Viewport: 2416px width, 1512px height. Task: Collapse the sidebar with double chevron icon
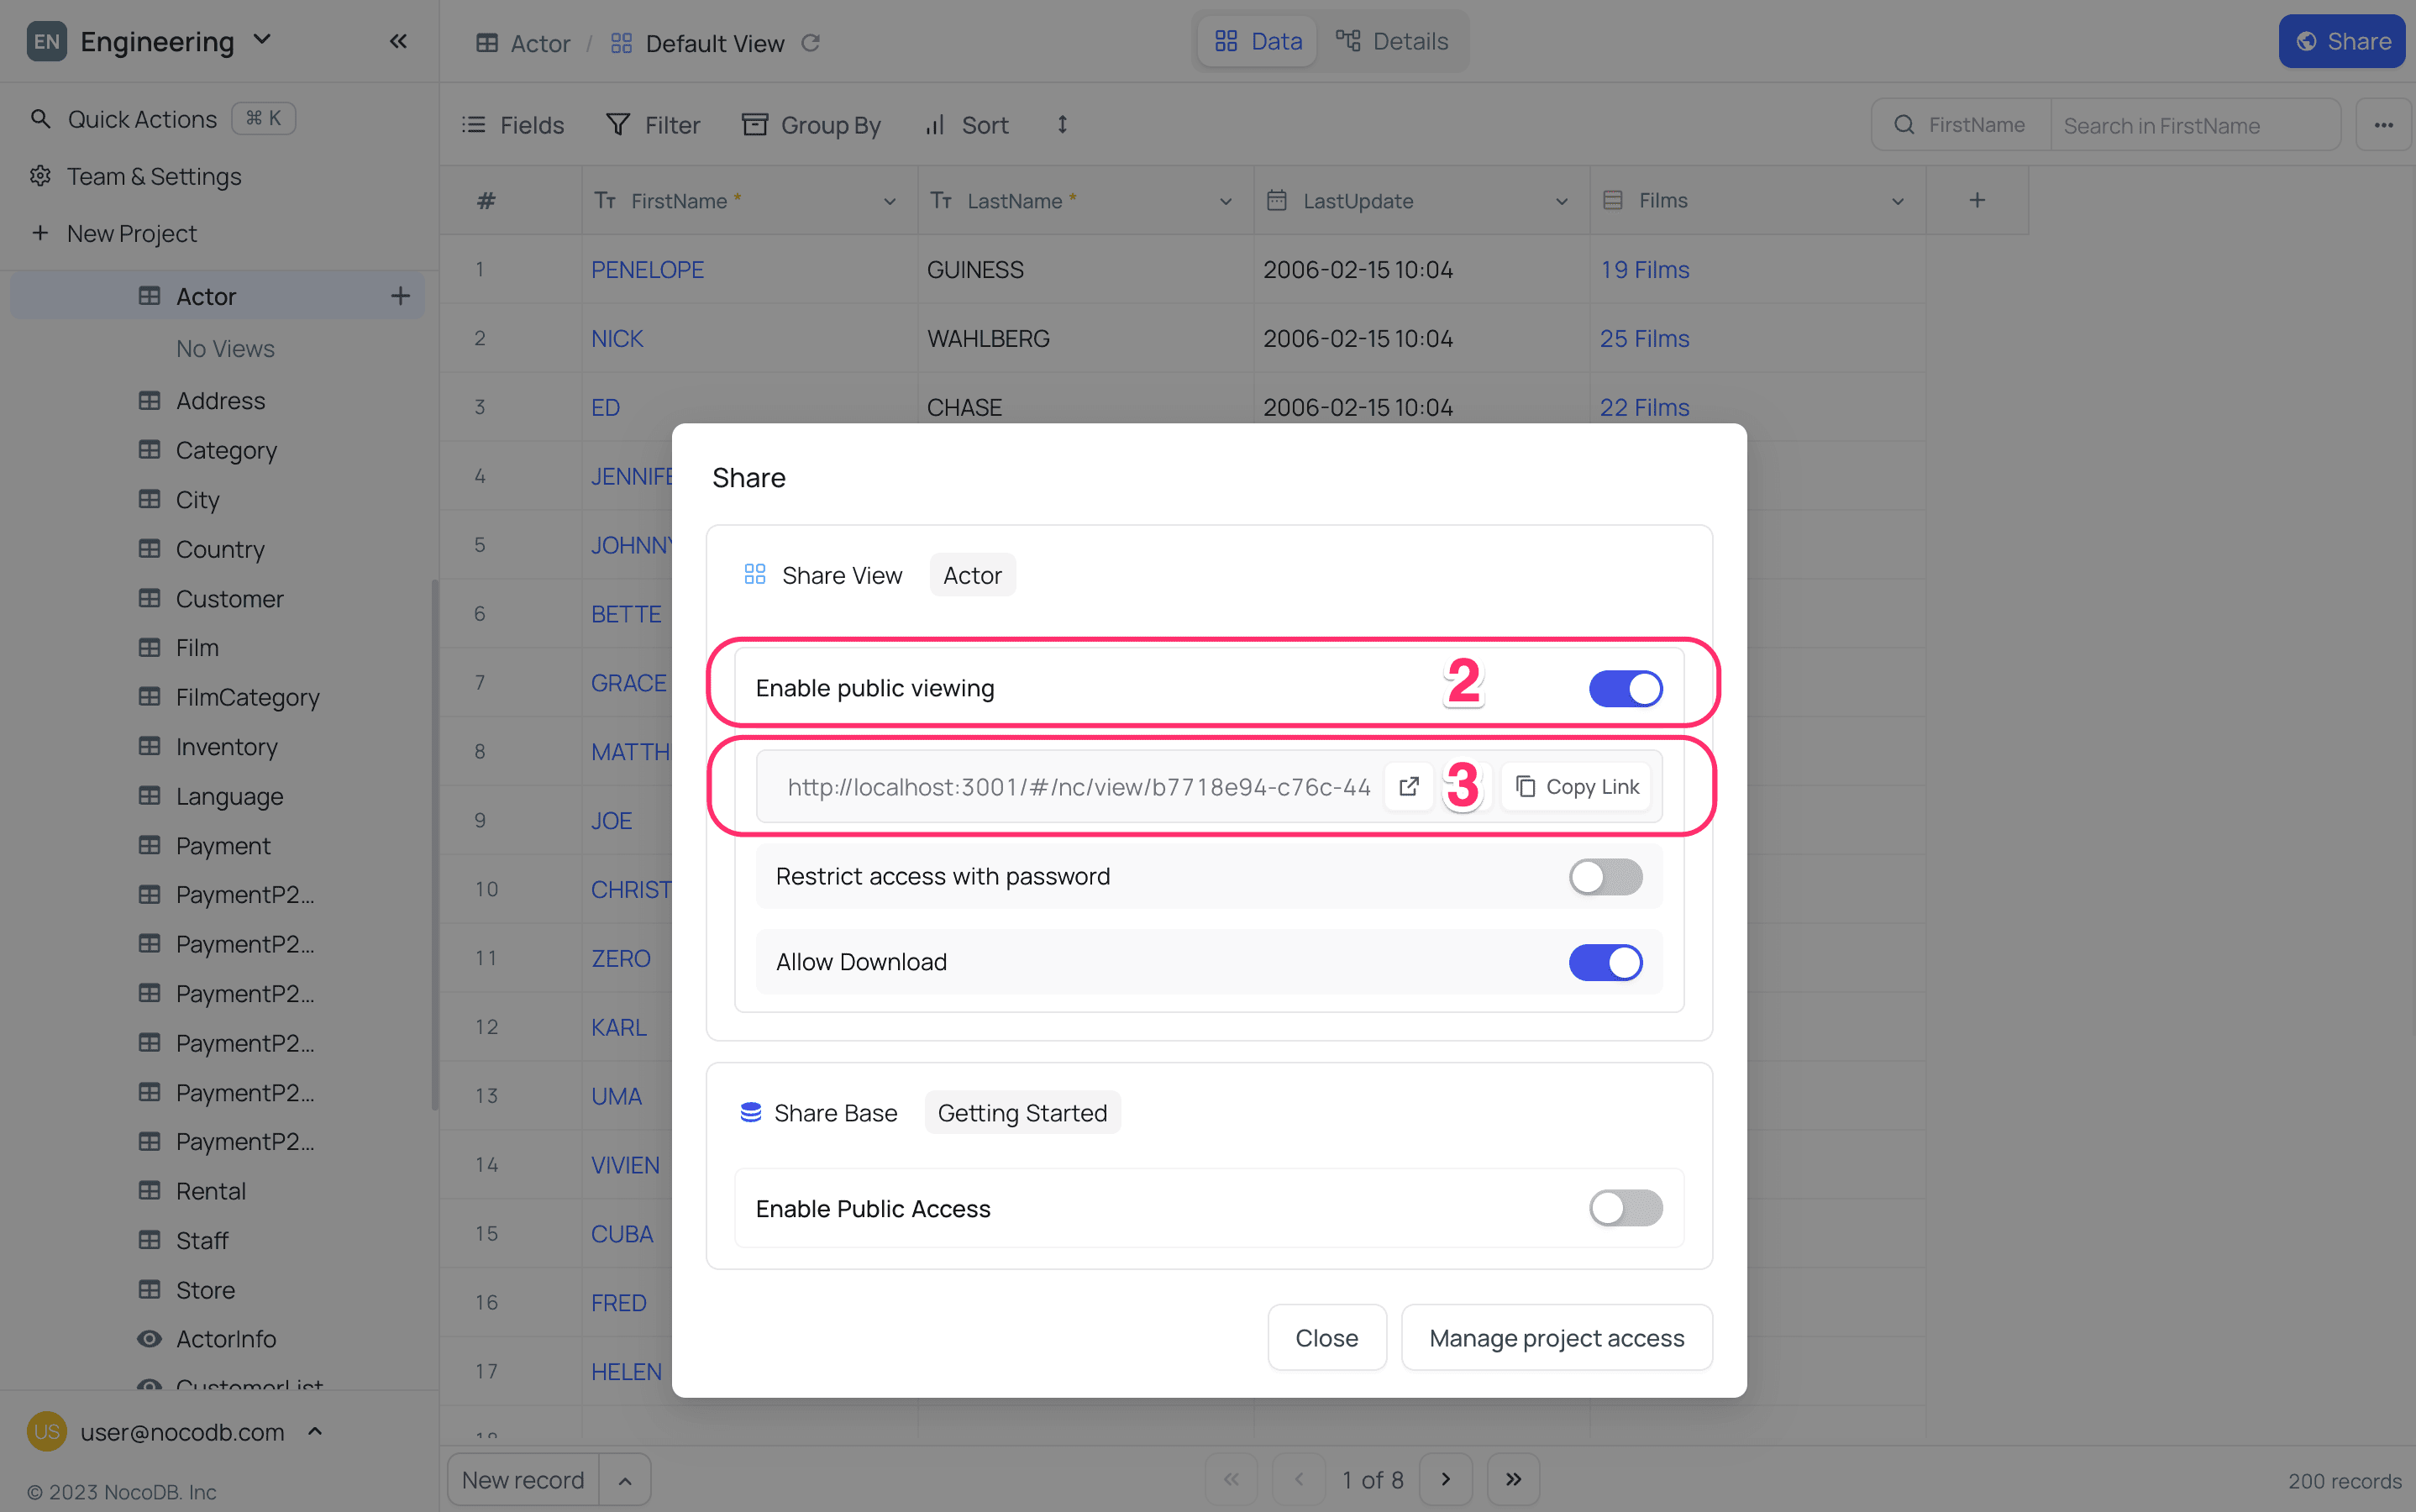click(398, 41)
